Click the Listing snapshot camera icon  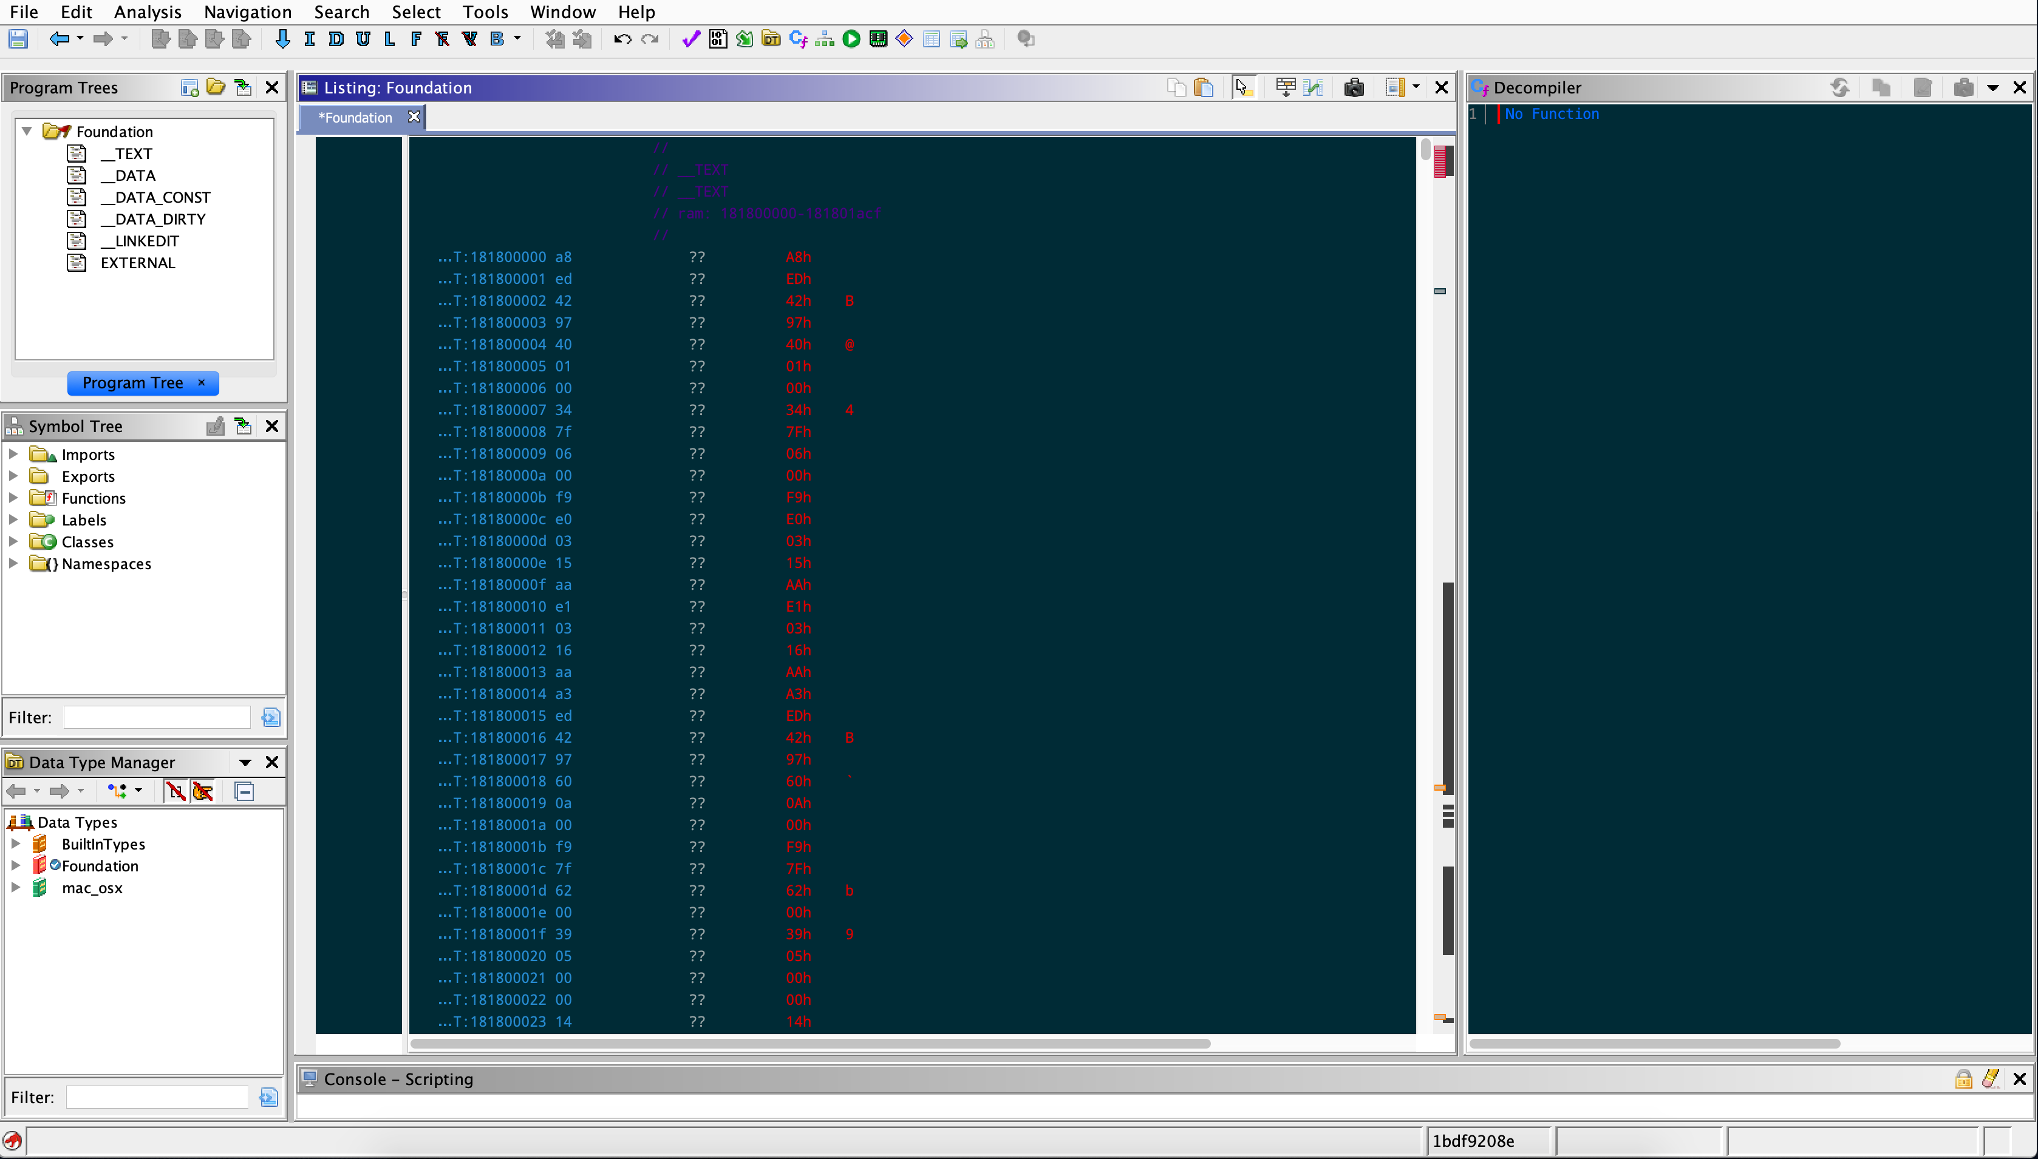1353,87
